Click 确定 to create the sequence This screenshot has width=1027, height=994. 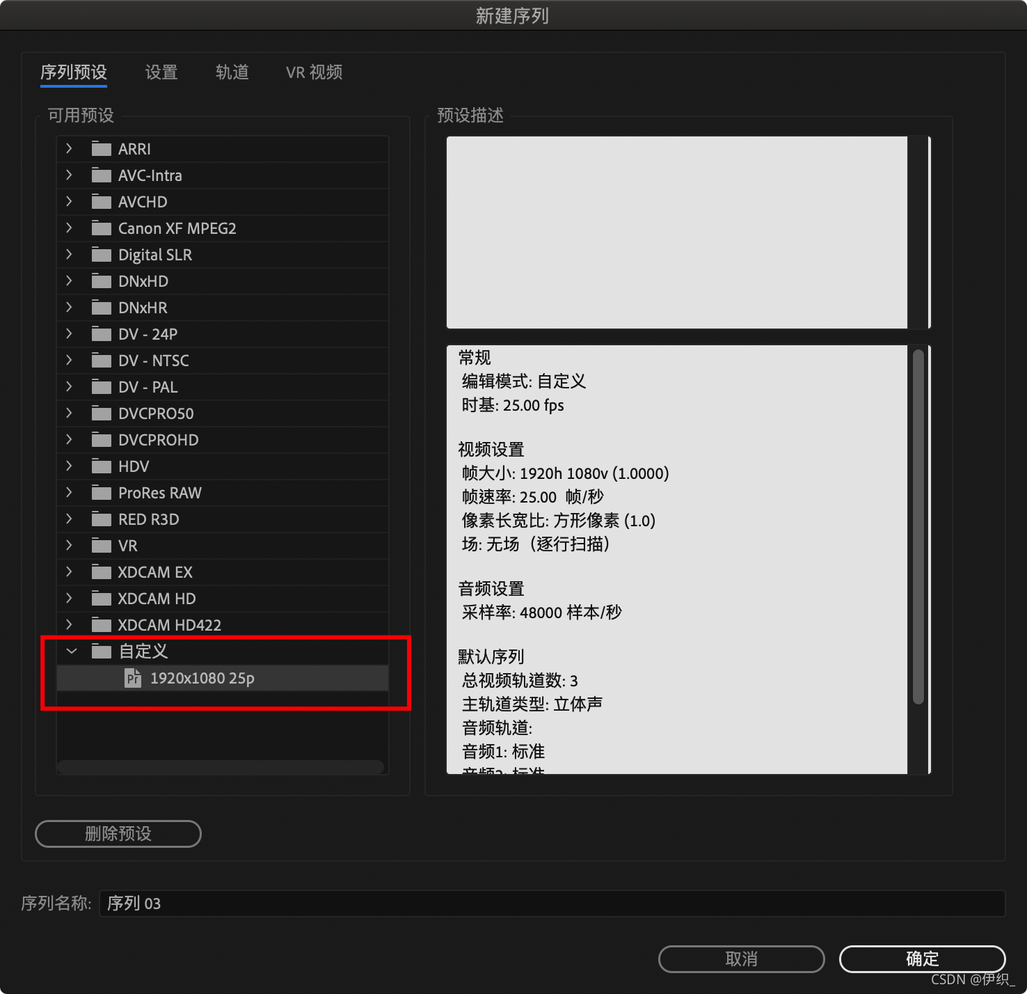point(923,959)
